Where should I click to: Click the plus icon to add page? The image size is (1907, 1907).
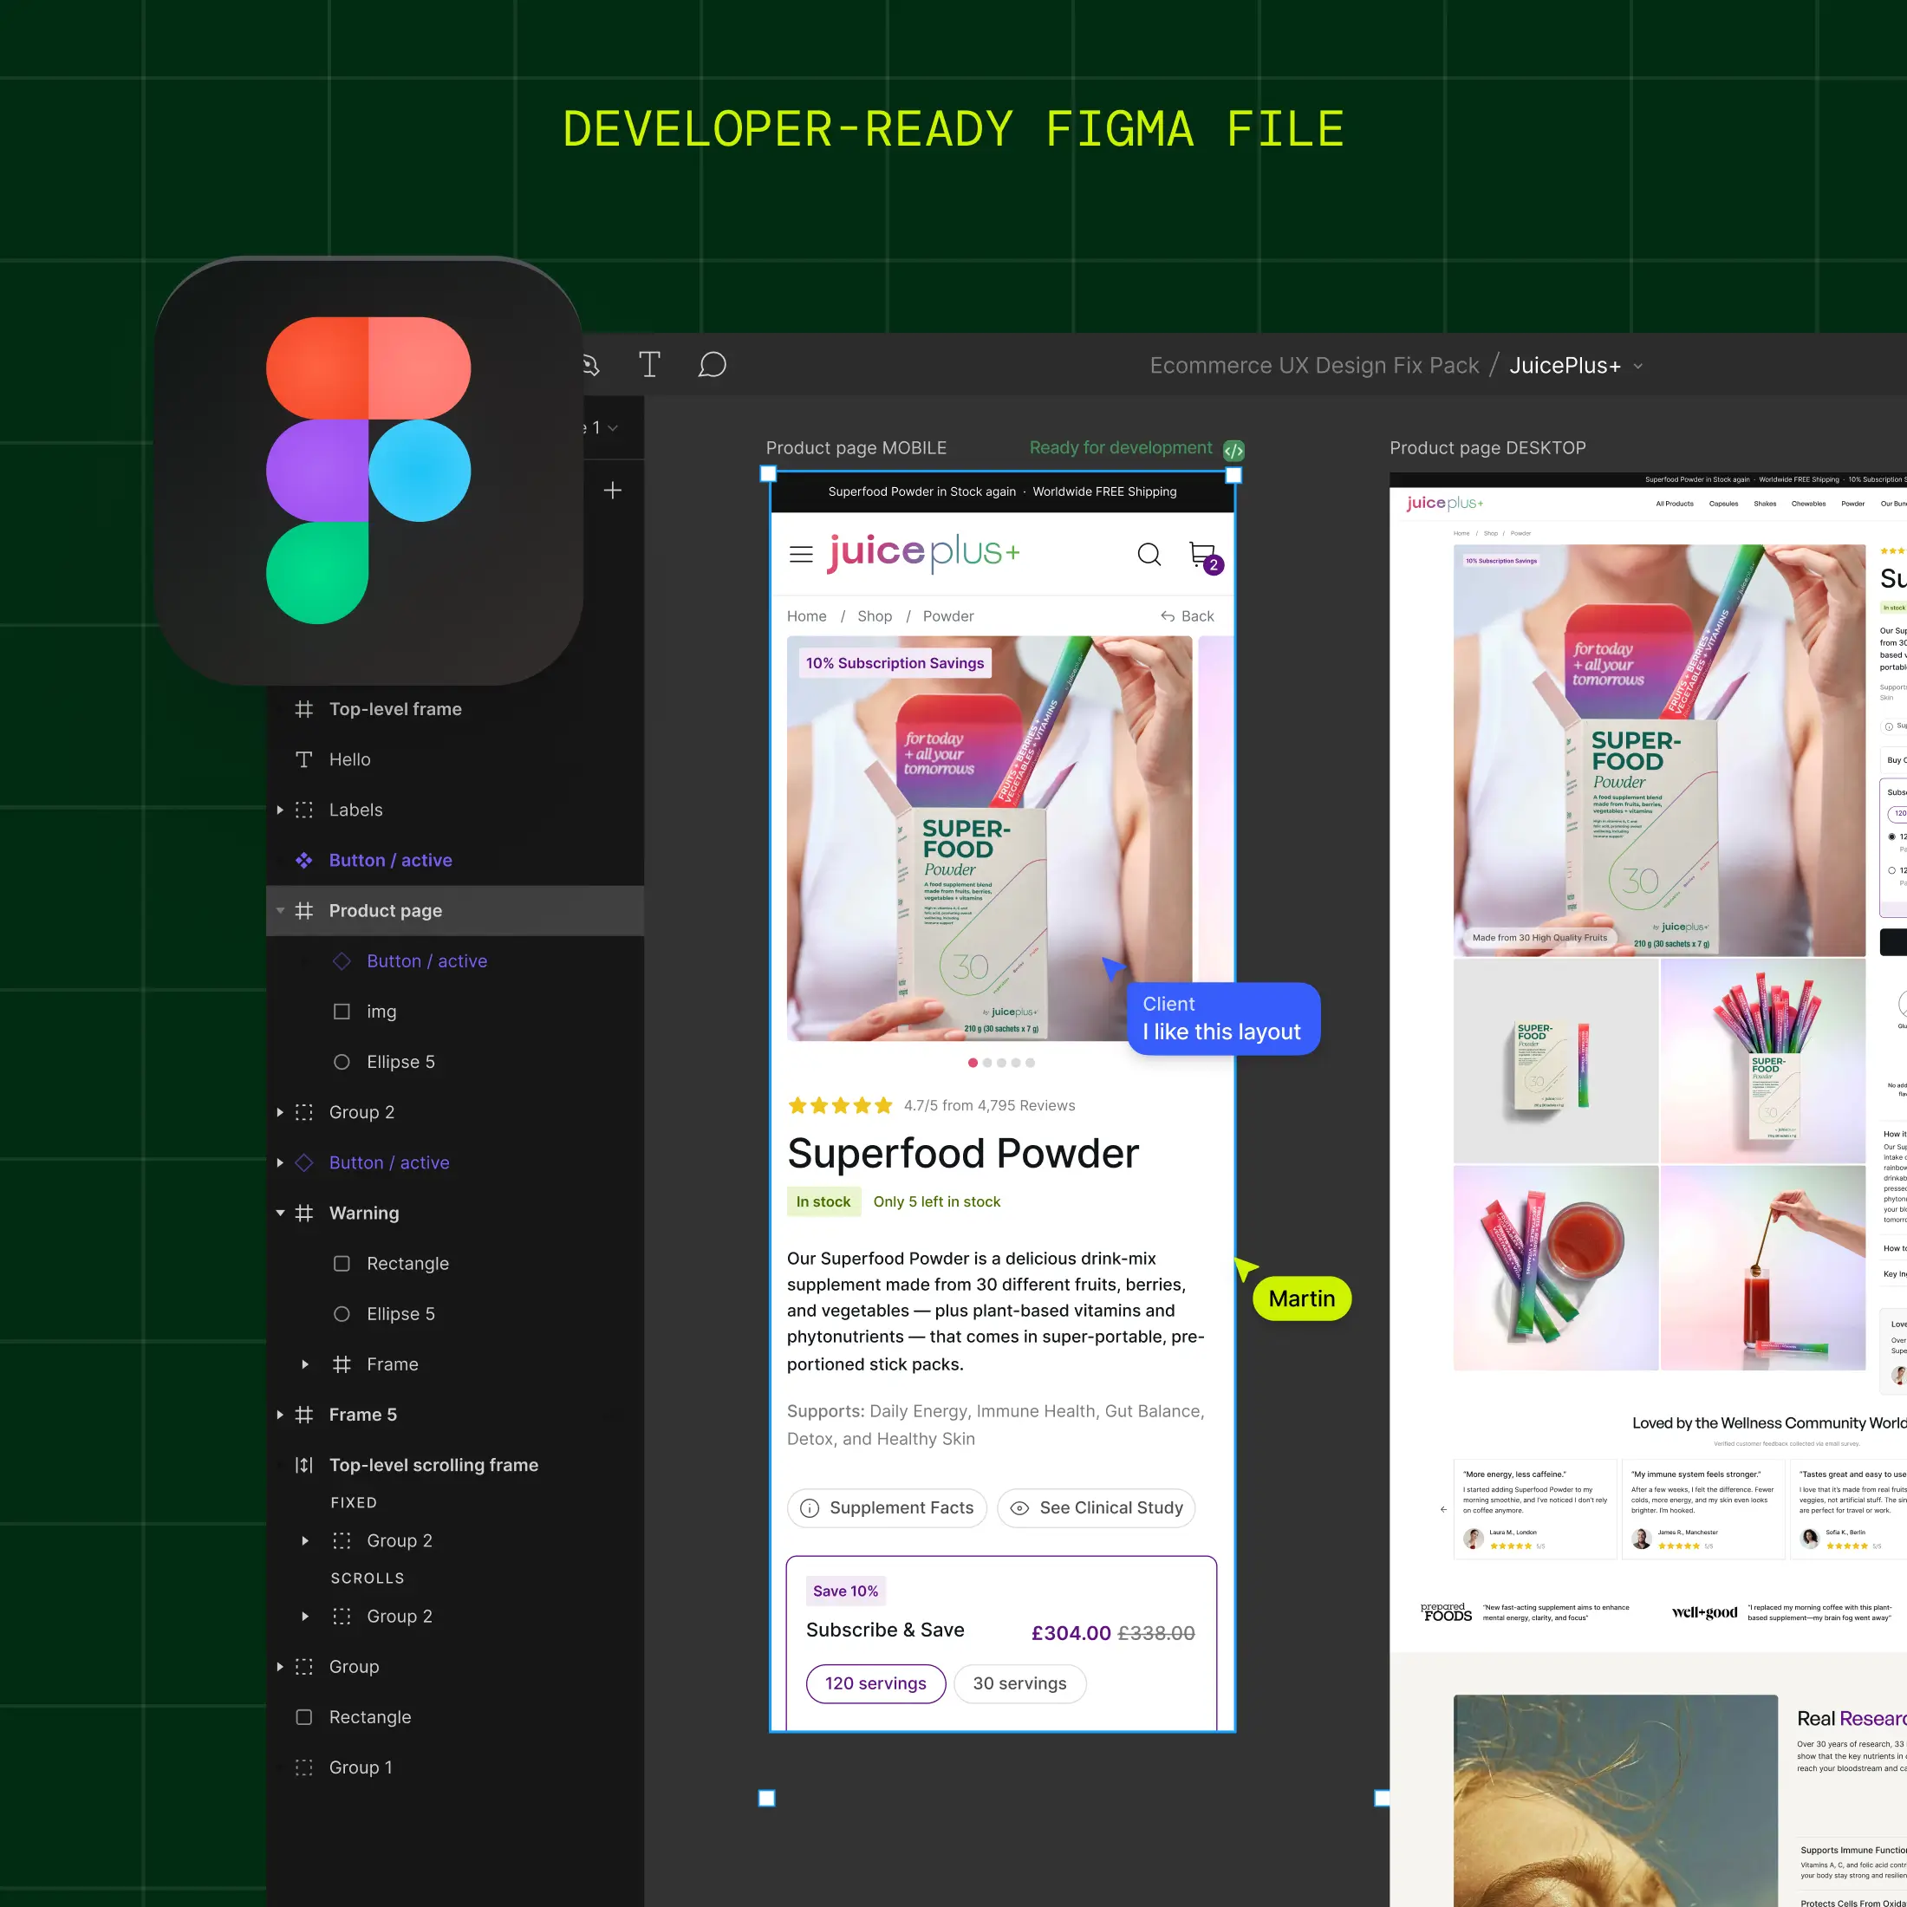pyautogui.click(x=613, y=491)
